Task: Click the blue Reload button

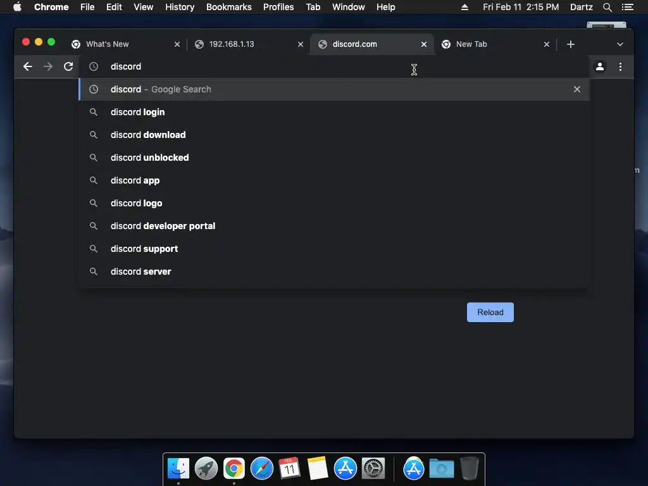Action: (490, 312)
